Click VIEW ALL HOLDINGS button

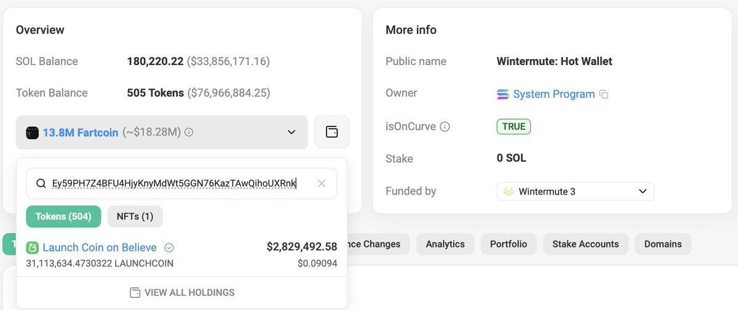pos(182,293)
